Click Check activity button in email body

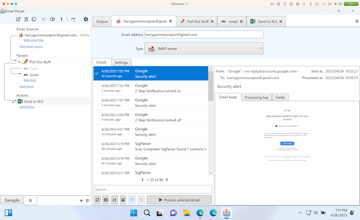click(287, 143)
